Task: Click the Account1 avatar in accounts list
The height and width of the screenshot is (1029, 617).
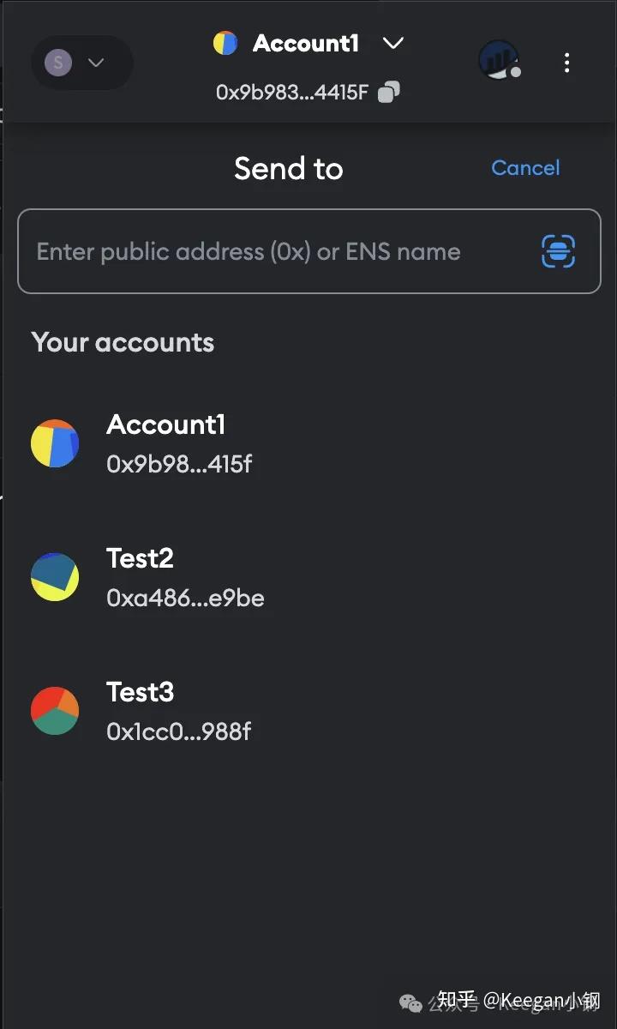Action: pyautogui.click(x=55, y=443)
